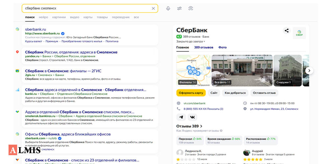Open the vk.com/sberbank link
The image size is (329, 164).
click(194, 103)
